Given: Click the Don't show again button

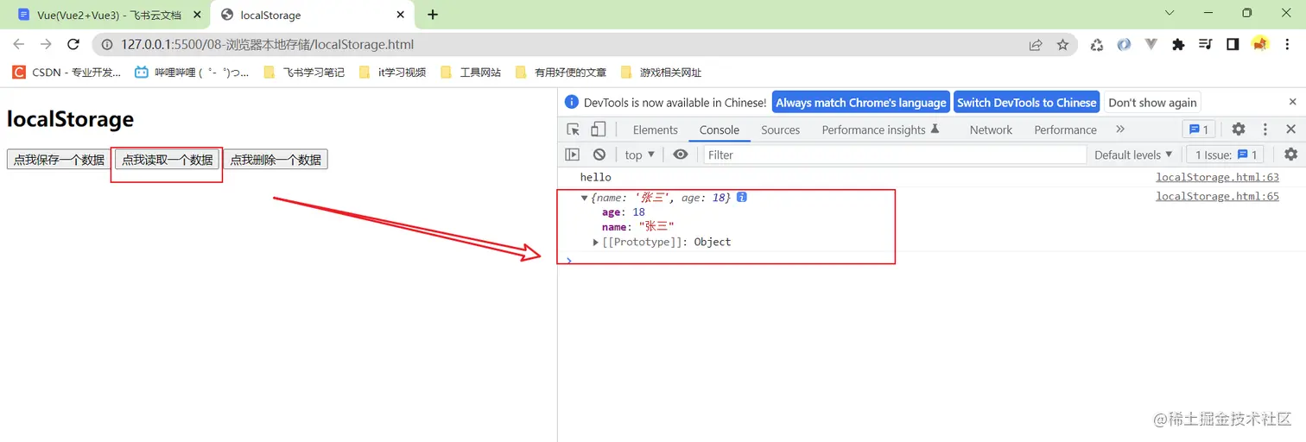Looking at the screenshot, I should coord(1152,102).
